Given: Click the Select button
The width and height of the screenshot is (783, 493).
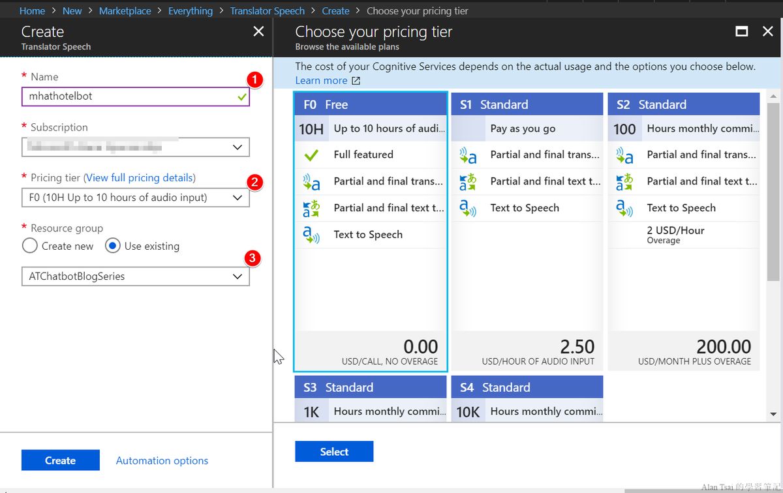Looking at the screenshot, I should (x=334, y=452).
